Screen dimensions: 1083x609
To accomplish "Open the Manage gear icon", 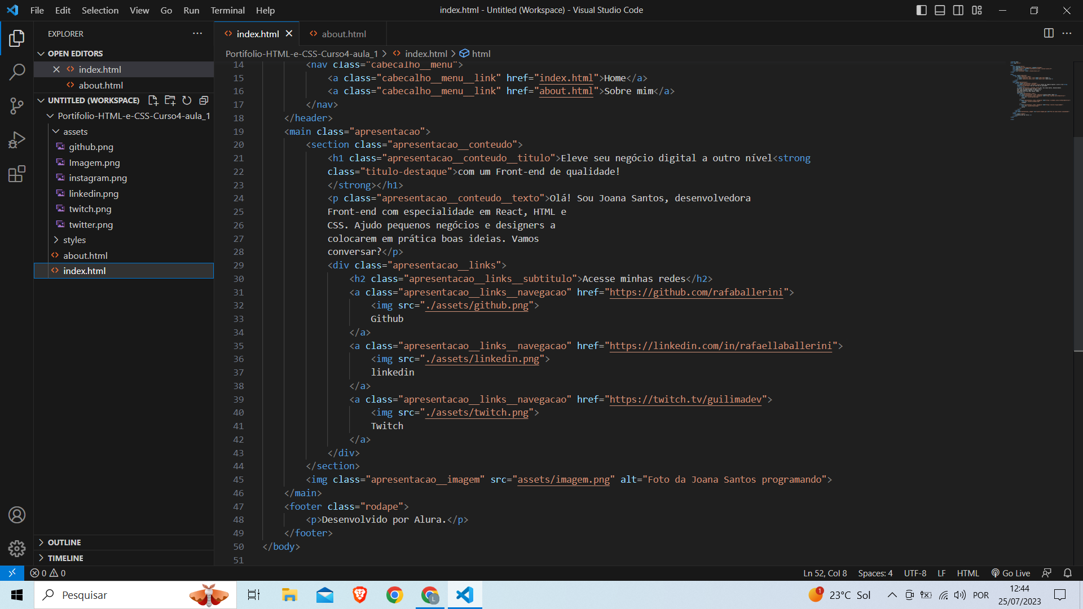I will pyautogui.click(x=17, y=548).
